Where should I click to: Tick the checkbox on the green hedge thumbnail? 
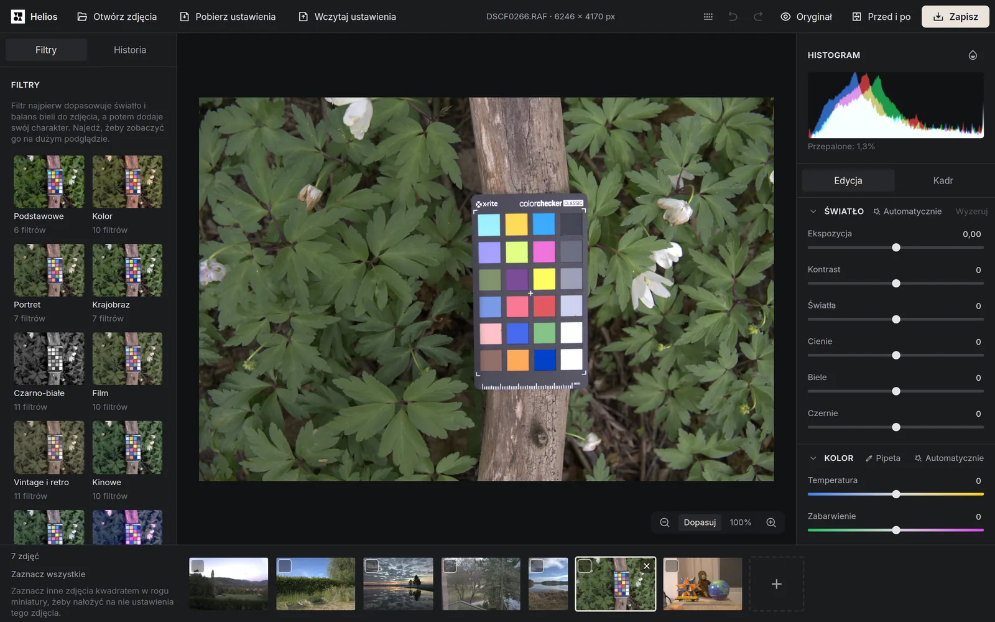pyautogui.click(x=285, y=565)
